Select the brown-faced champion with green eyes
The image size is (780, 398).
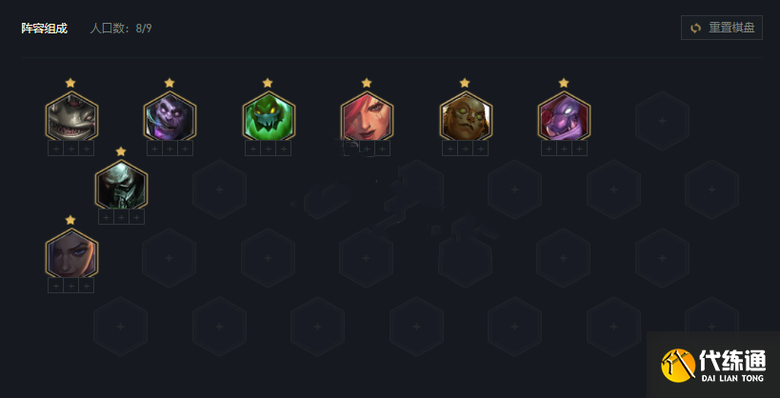466,116
